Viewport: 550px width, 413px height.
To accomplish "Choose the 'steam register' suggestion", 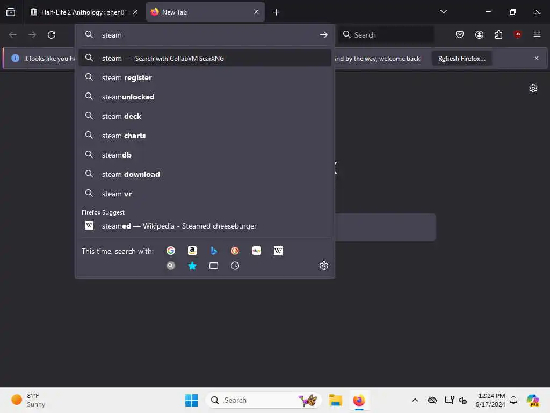I will pyautogui.click(x=205, y=77).
